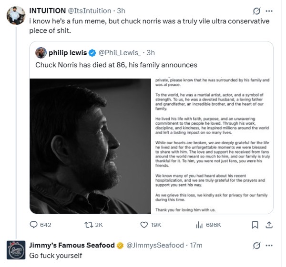Click Grok icon on Jimmy's Famous Seafood reply
This screenshot has width=286, height=267.
[257, 246]
